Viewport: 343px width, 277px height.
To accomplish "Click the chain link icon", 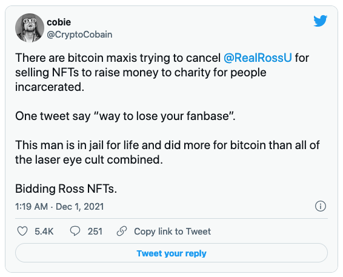I will [x=122, y=231].
